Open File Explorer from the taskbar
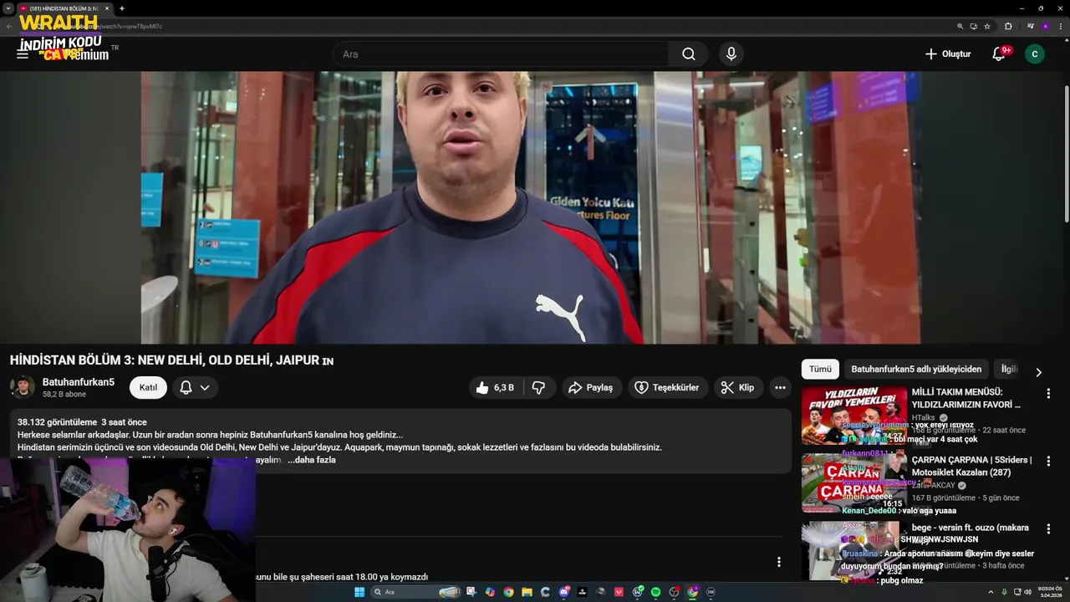Image resolution: width=1070 pixels, height=602 pixels. pyautogui.click(x=527, y=592)
